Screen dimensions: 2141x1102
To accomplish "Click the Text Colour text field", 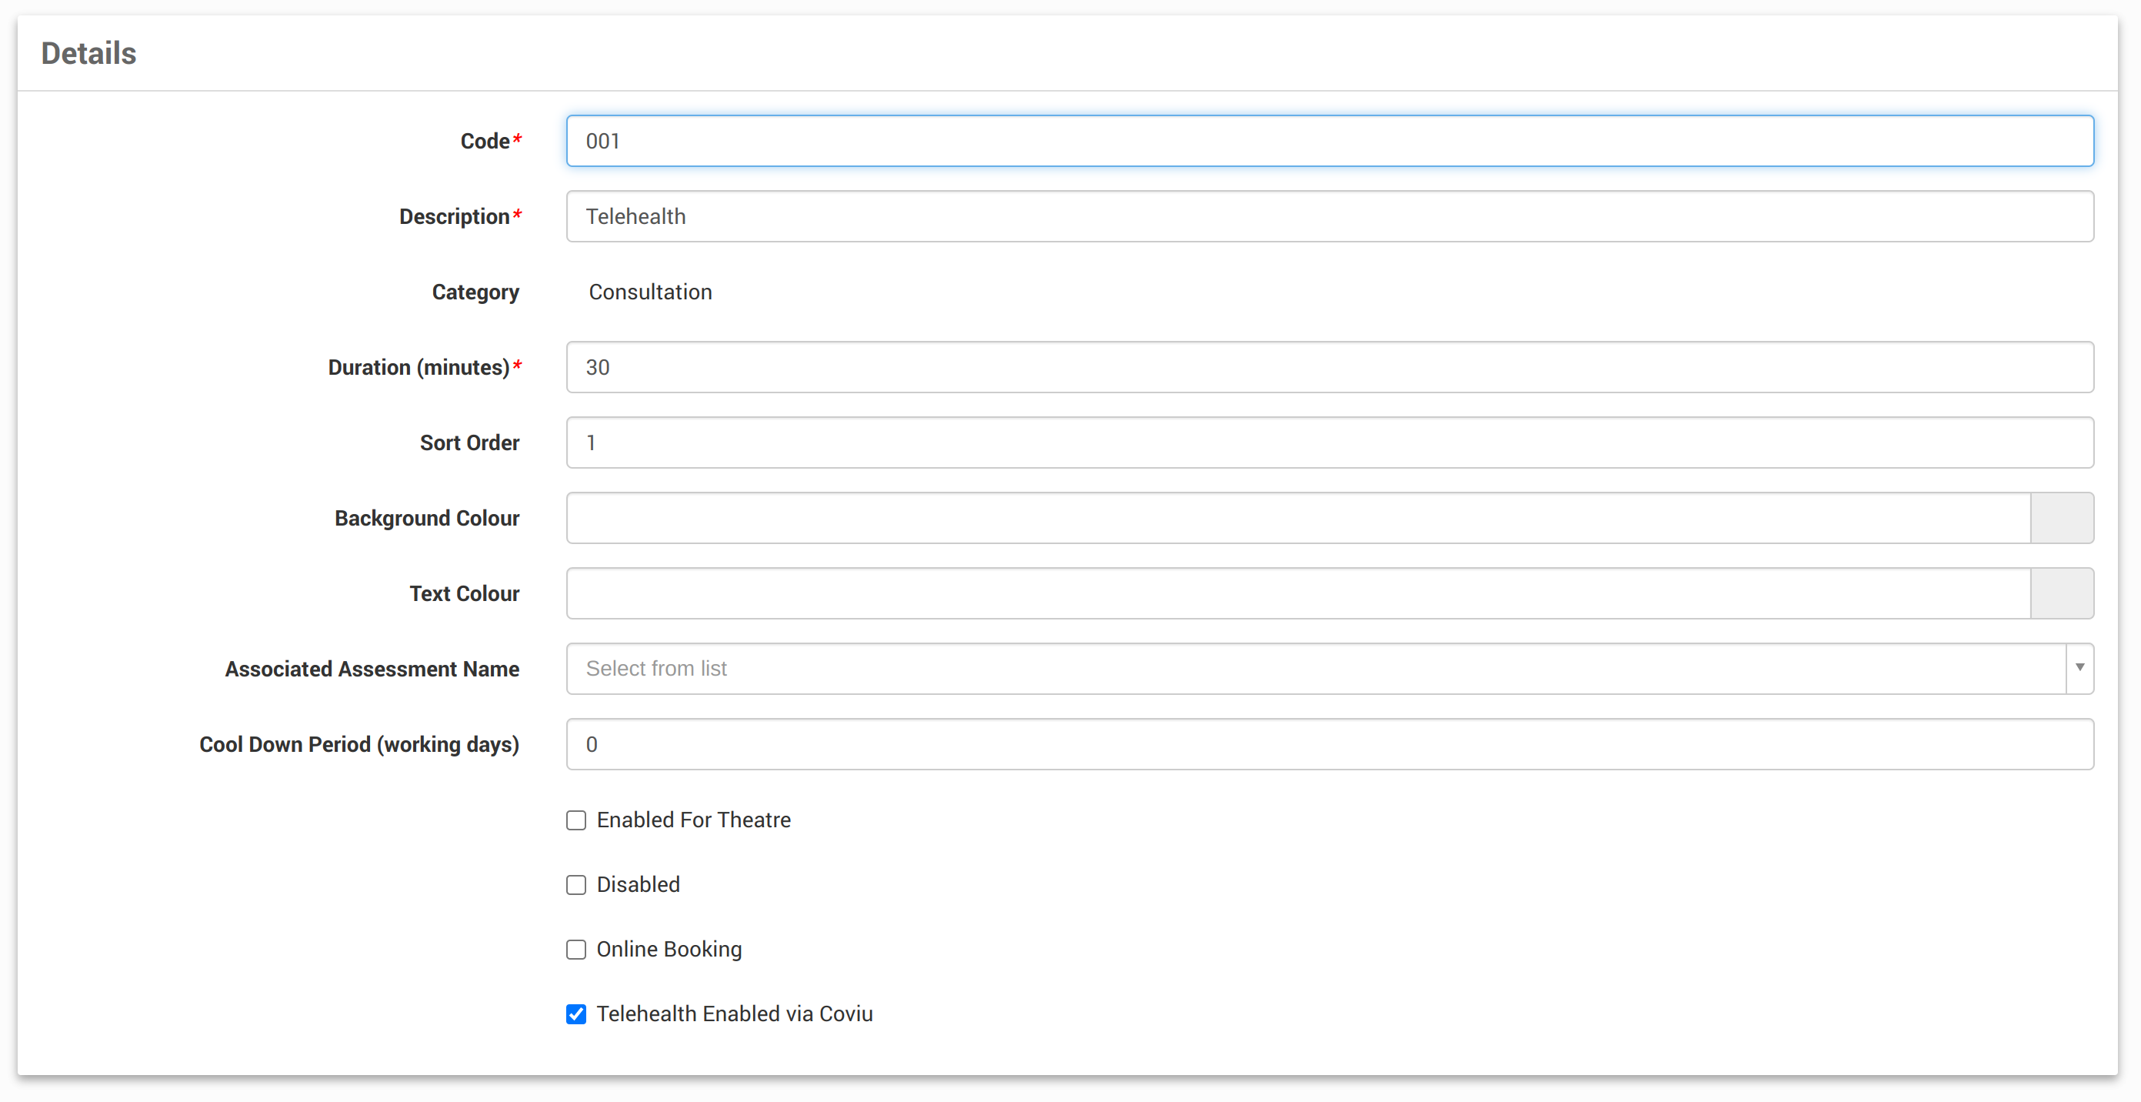I will click(x=1297, y=594).
